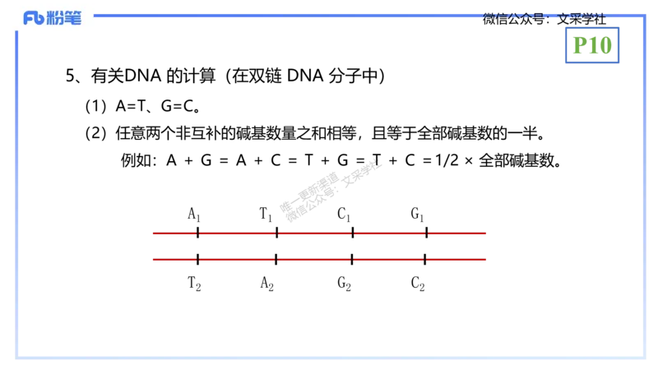Click the last red segment in the lower row
Viewport: 658px width, 370px height.
456,260
